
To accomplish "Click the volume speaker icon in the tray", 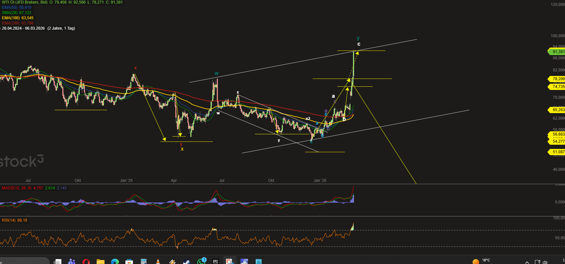I will pyautogui.click(x=545, y=262).
